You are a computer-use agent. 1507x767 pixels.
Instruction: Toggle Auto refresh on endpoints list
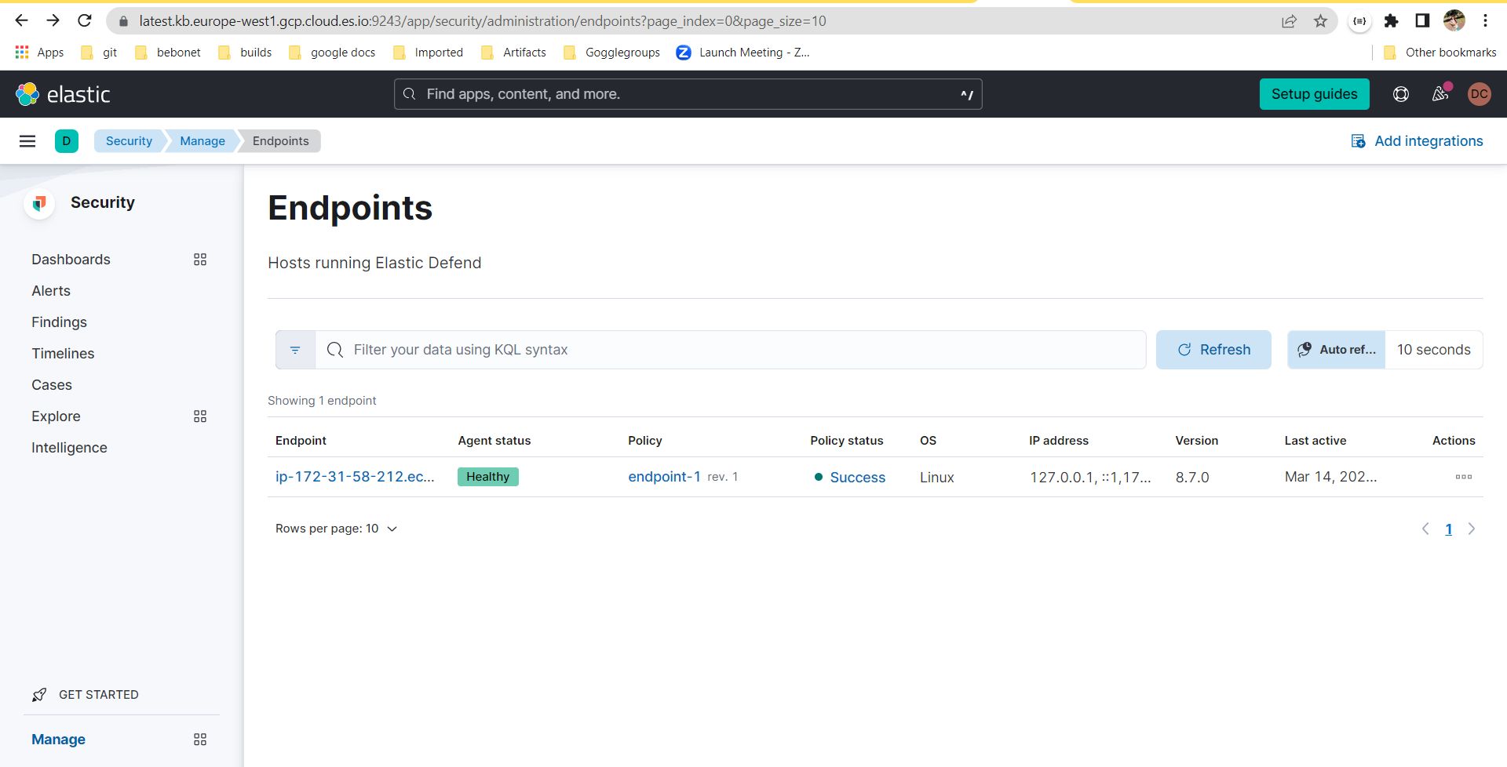point(1335,350)
